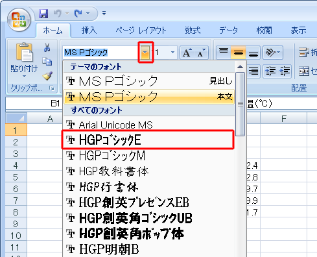Click font list scroll up arrow
The height and width of the screenshot is (257, 317).
tap(240, 67)
